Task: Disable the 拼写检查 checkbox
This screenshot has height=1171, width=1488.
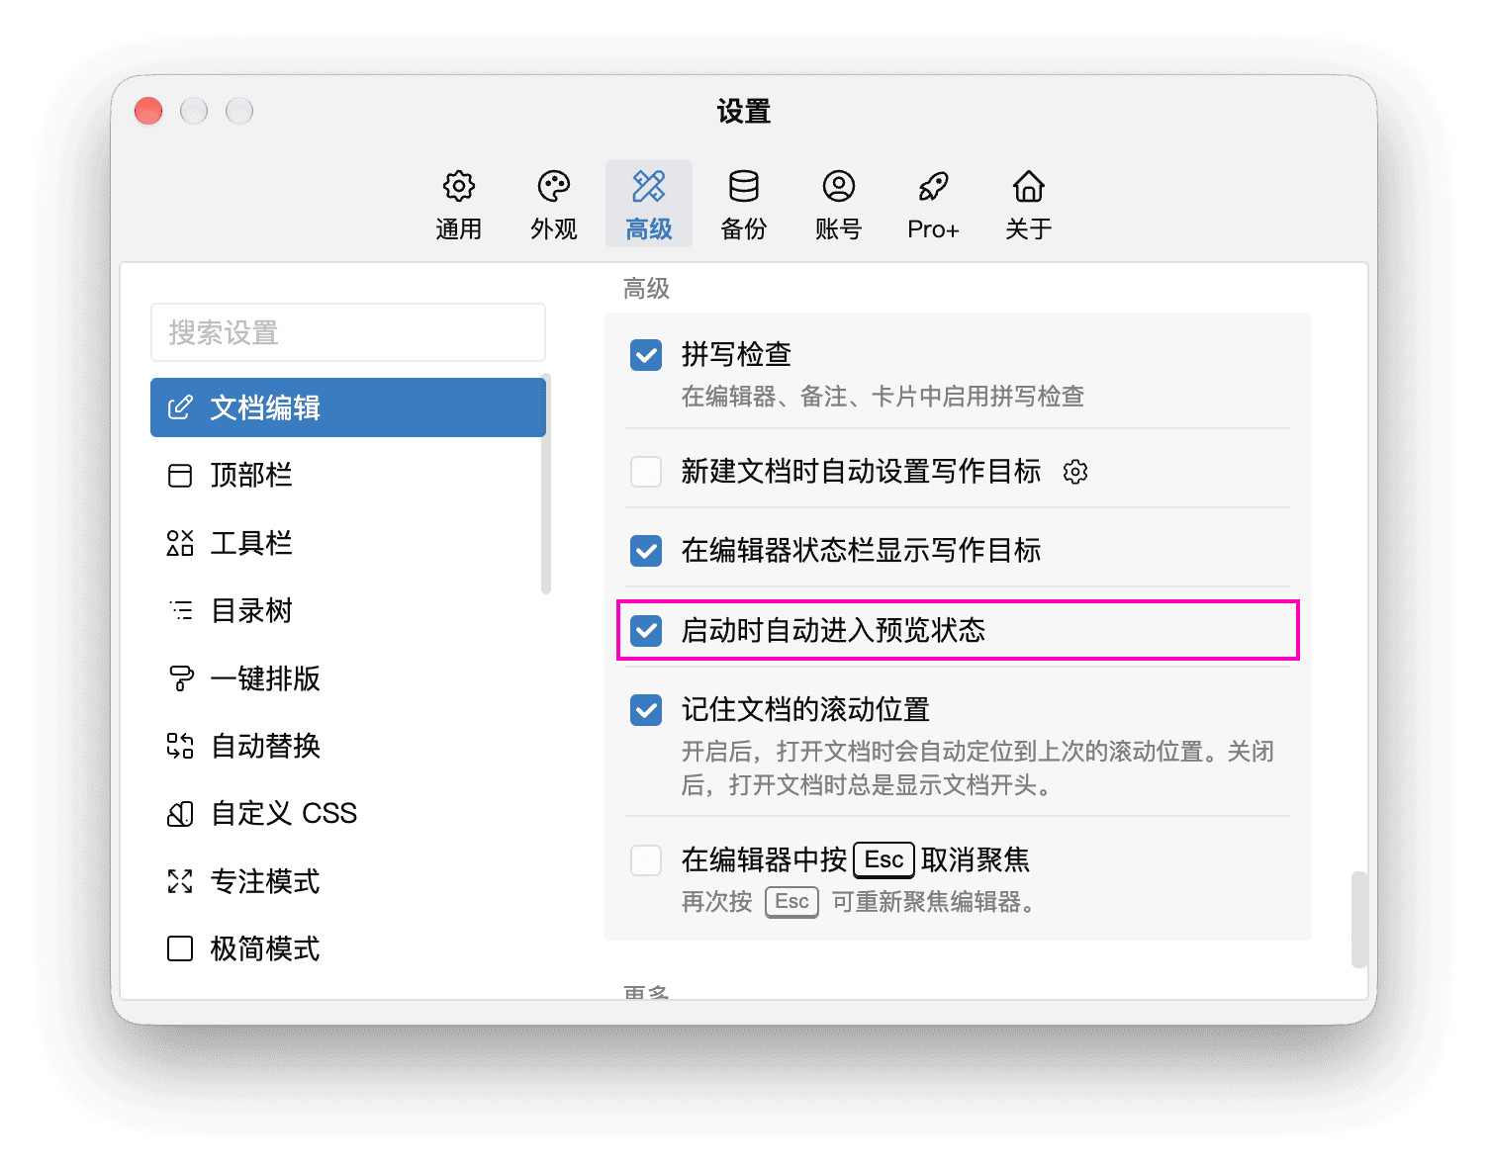Action: [x=646, y=355]
